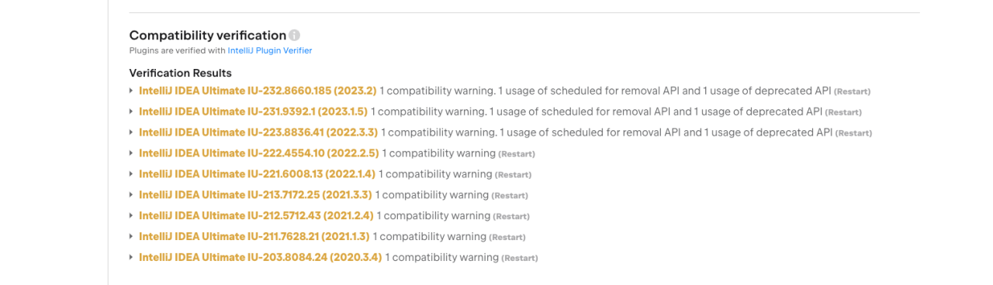Expand the IU-212.5712.43 (2021.2.4) result

pos(131,216)
